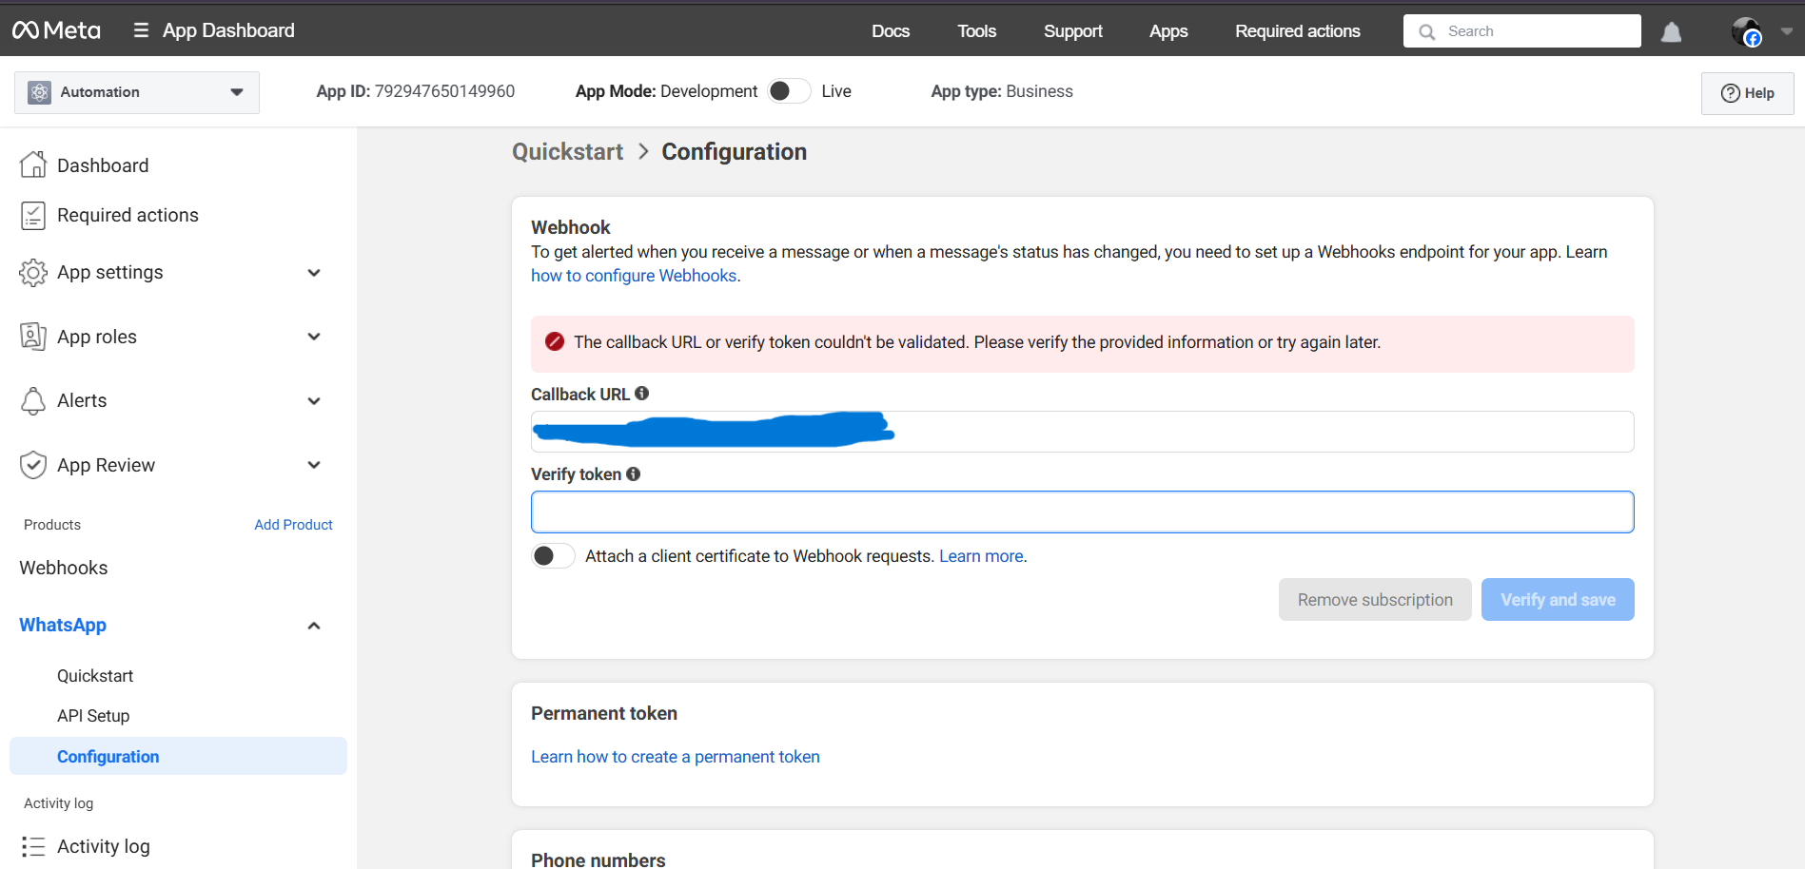Select API Setup under WhatsApp

pos(93,716)
